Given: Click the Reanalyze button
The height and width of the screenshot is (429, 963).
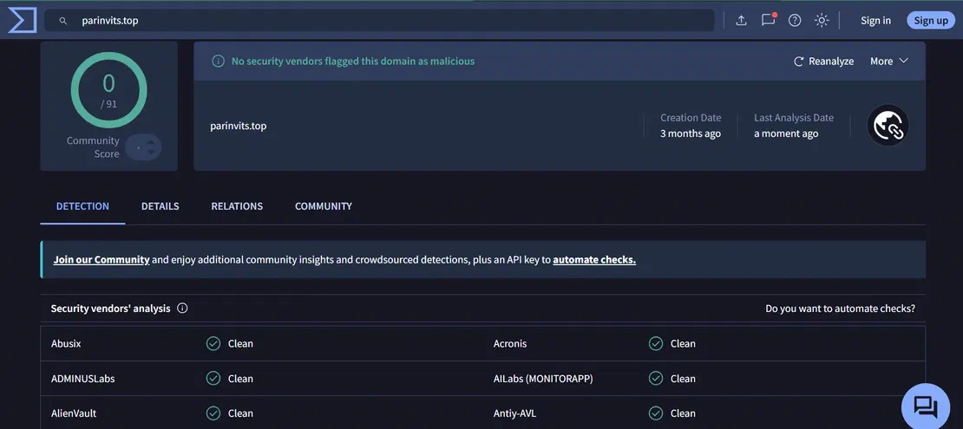Looking at the screenshot, I should tap(823, 62).
